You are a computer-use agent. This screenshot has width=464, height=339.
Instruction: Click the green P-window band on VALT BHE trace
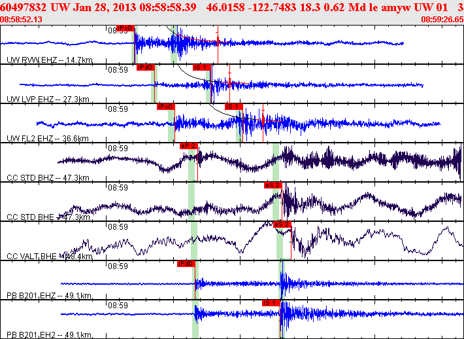click(194, 241)
